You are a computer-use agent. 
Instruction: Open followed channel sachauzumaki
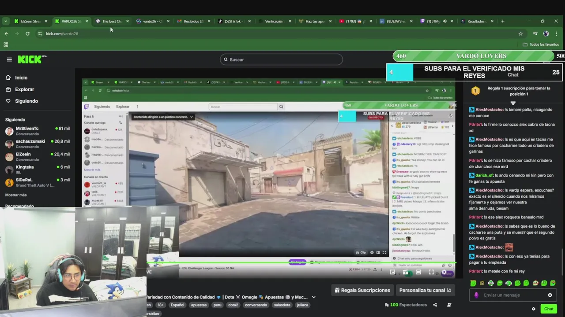[38, 144]
